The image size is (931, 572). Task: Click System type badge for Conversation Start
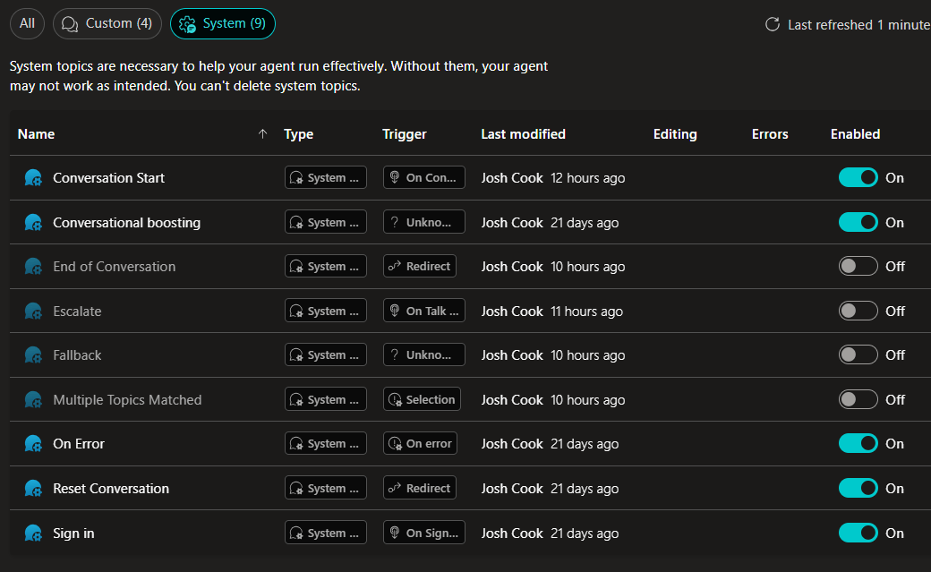coord(325,177)
